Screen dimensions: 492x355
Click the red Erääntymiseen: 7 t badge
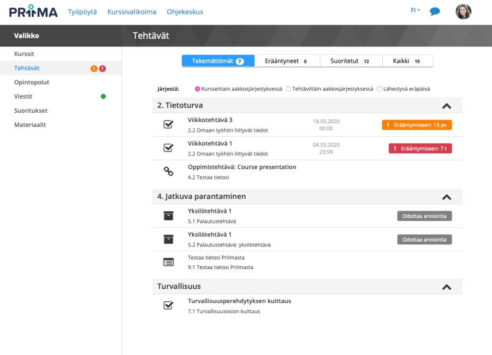[420, 149]
